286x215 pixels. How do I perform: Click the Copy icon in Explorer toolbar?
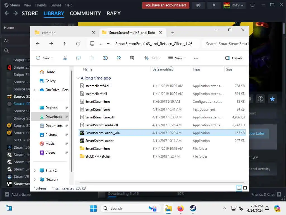[x=78, y=58]
